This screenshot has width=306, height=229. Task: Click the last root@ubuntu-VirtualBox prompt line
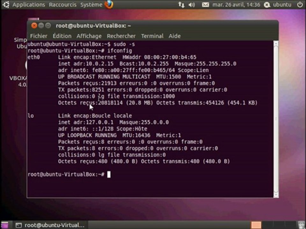coord(66,175)
